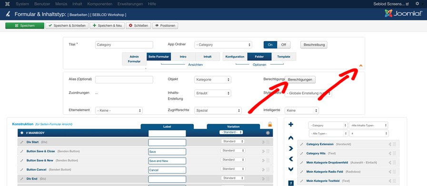Open the Komponenten menu
Screen dimensions: 427x186
coord(99,4)
